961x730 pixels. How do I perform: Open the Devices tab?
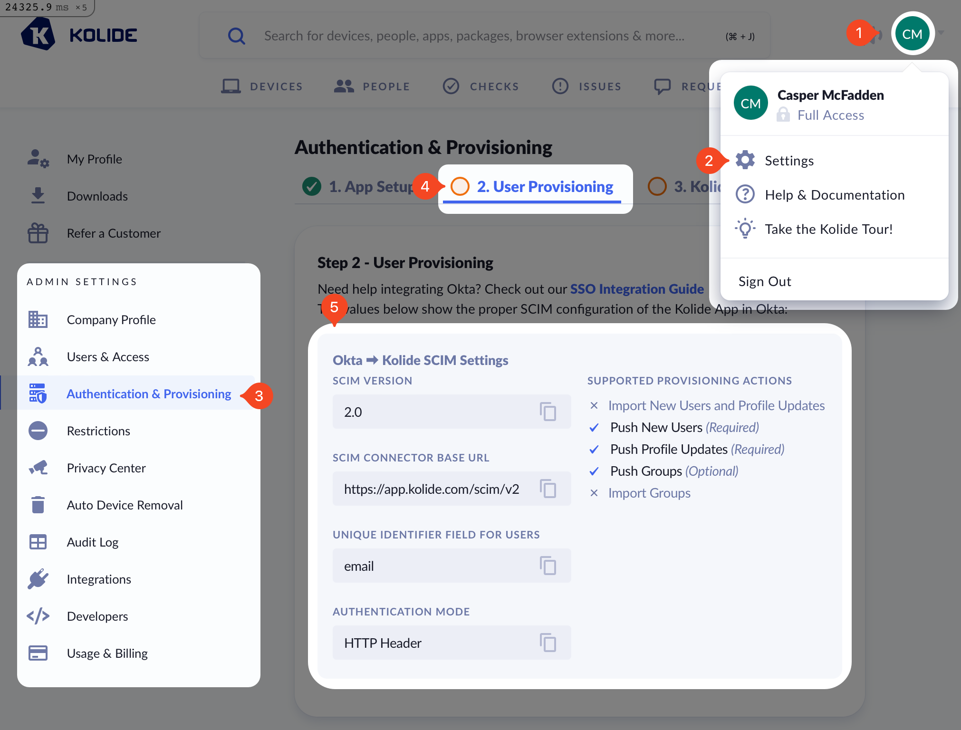tap(262, 86)
